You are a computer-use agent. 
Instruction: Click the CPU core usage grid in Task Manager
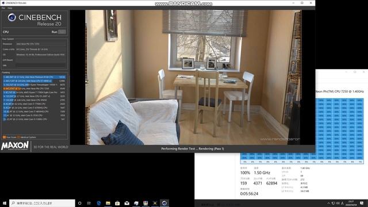tap(302, 131)
